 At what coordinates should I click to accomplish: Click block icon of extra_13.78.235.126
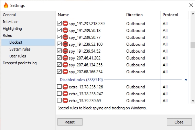tap(65, 87)
